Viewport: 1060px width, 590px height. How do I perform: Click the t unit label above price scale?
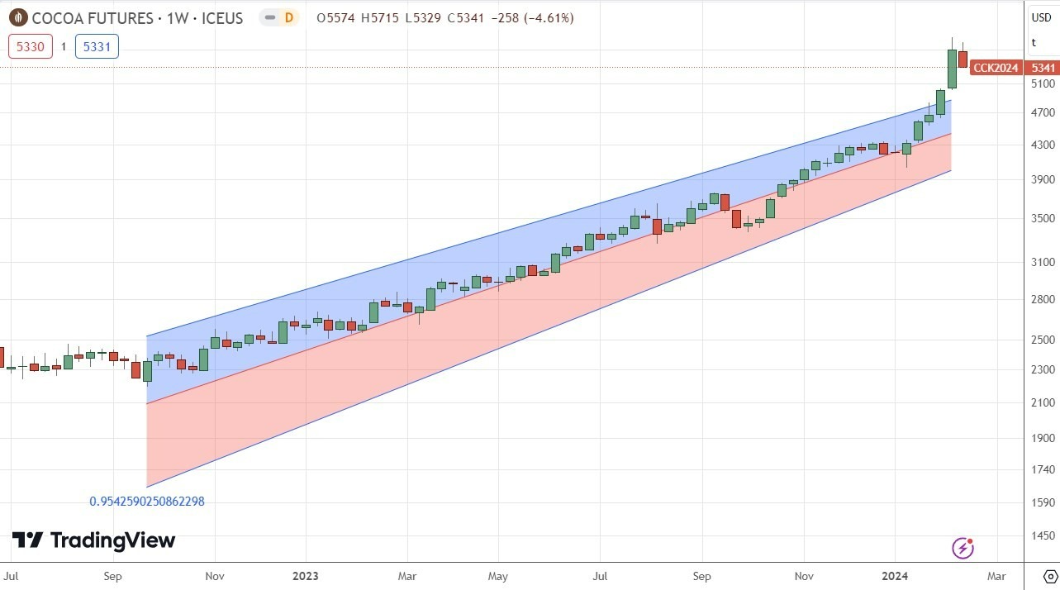pyautogui.click(x=1033, y=42)
